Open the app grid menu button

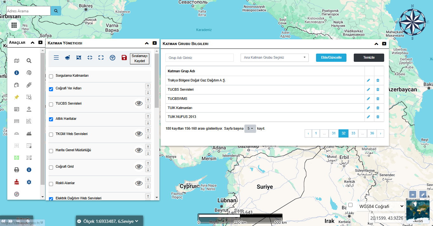(x=14, y=25)
